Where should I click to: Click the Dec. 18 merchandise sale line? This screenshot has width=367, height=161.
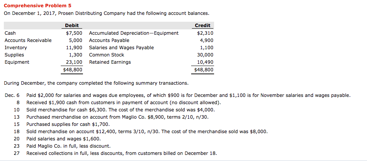pyautogui.click(x=147, y=132)
